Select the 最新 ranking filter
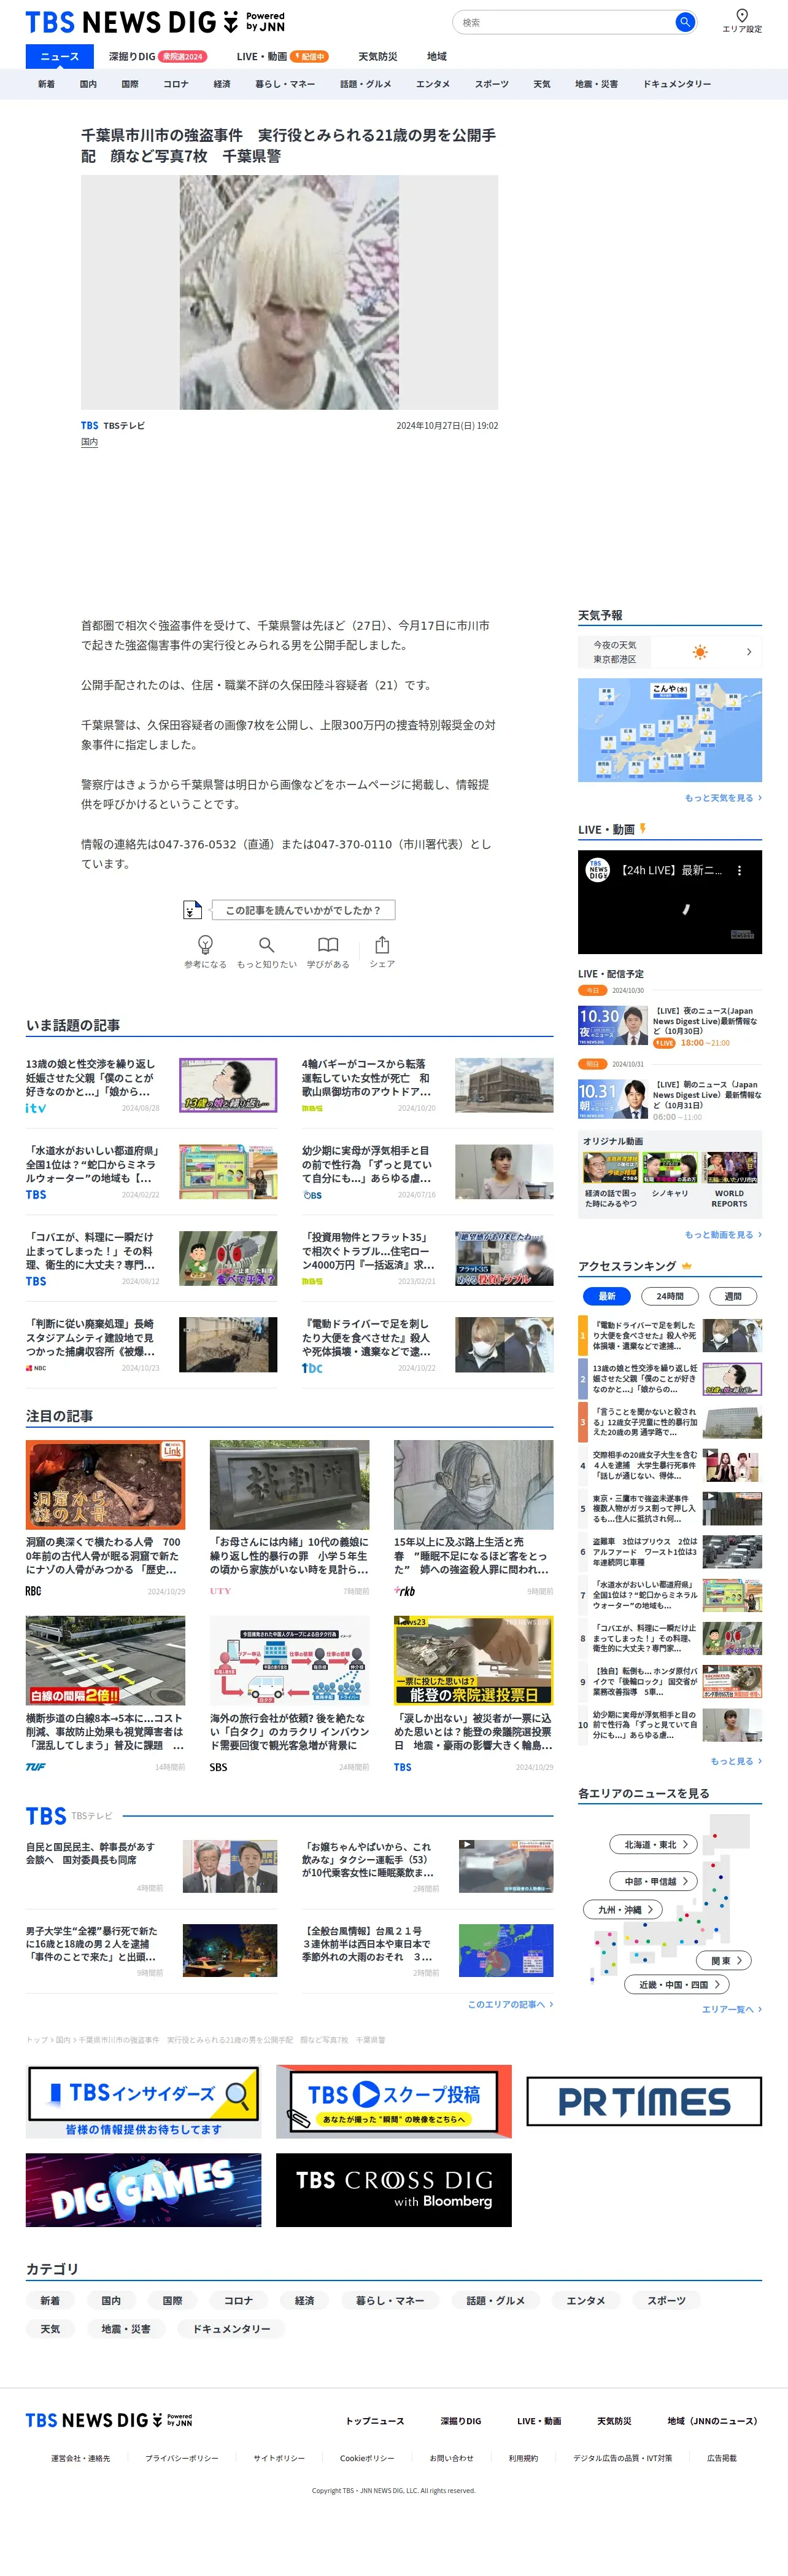This screenshot has width=788, height=2576. click(606, 1296)
